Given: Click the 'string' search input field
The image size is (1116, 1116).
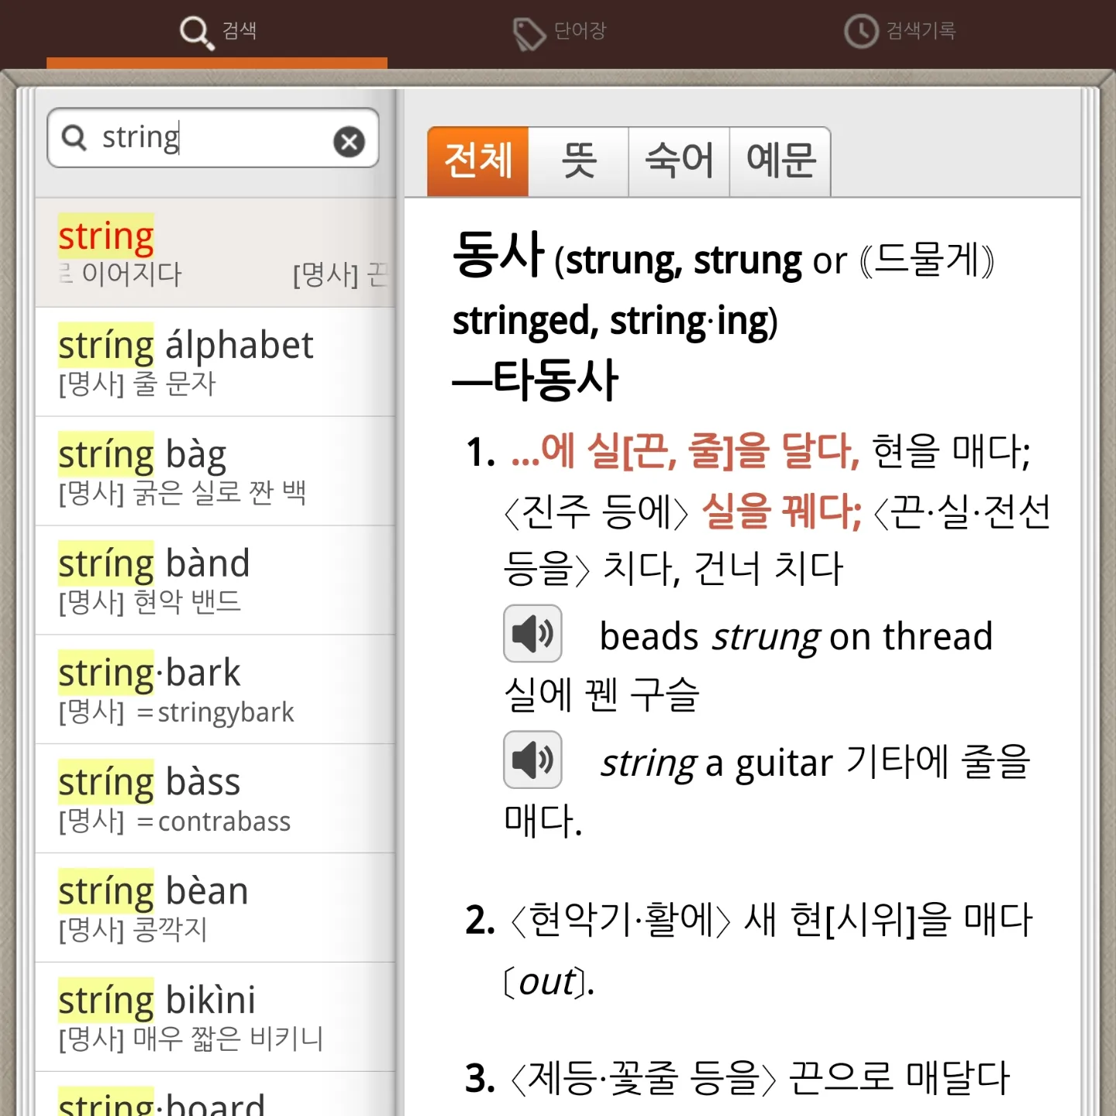Looking at the screenshot, I should 213,138.
